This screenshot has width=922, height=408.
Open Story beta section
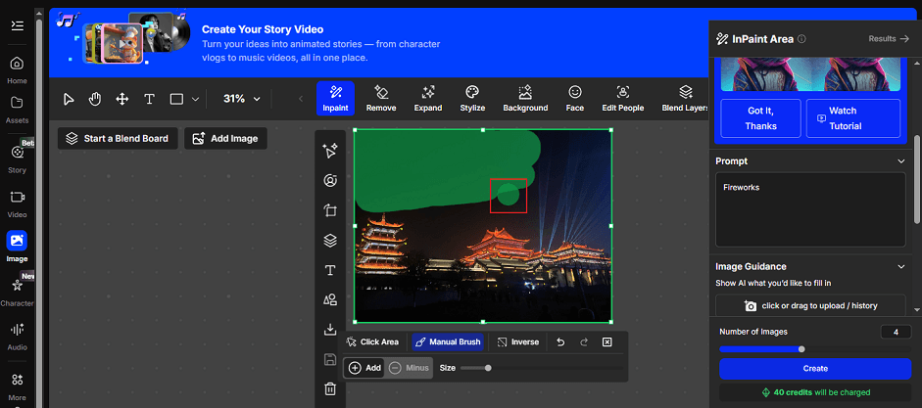[17, 159]
